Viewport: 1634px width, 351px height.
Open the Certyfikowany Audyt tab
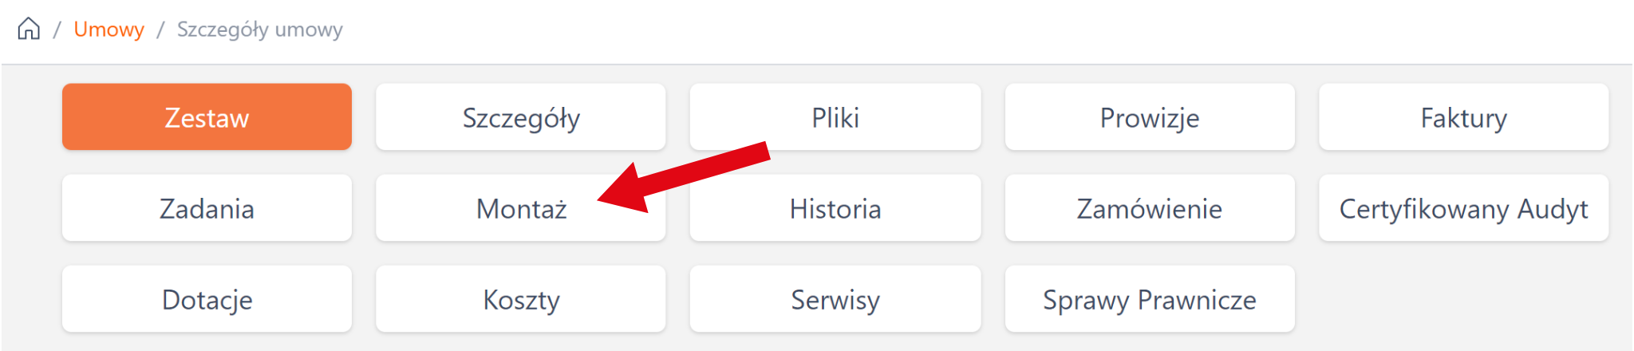tap(1463, 208)
